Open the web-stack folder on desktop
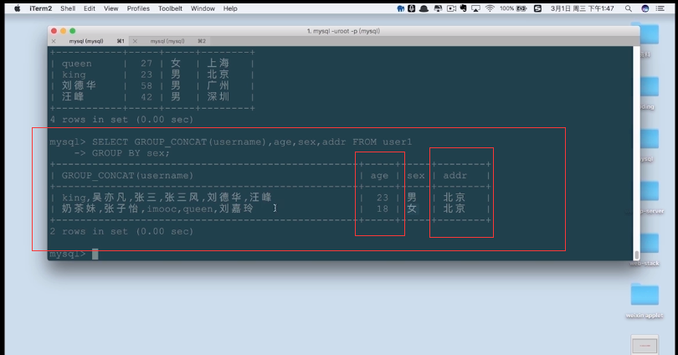The height and width of the screenshot is (355, 678). coord(645,250)
